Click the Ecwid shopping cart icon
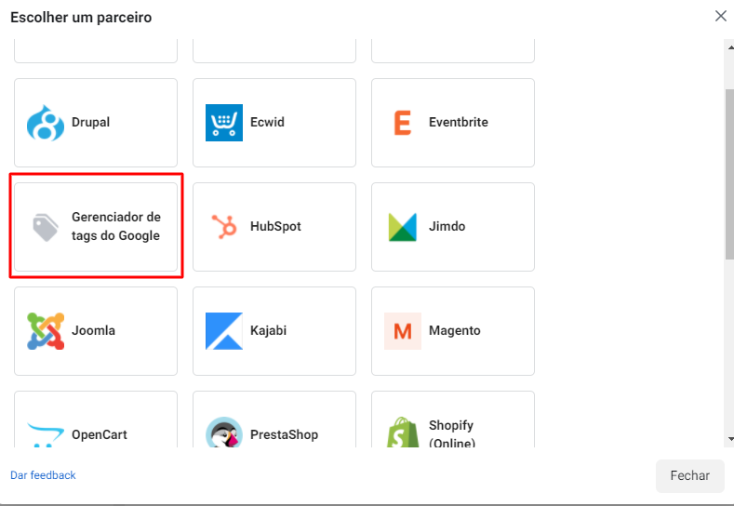734x506 pixels. (x=224, y=123)
